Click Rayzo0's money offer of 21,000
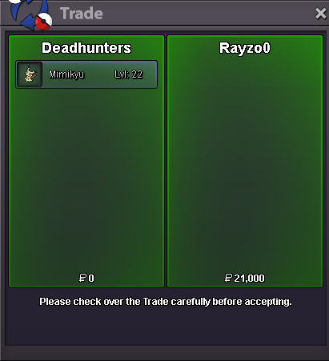Viewport: 329px width, 361px height. click(249, 279)
